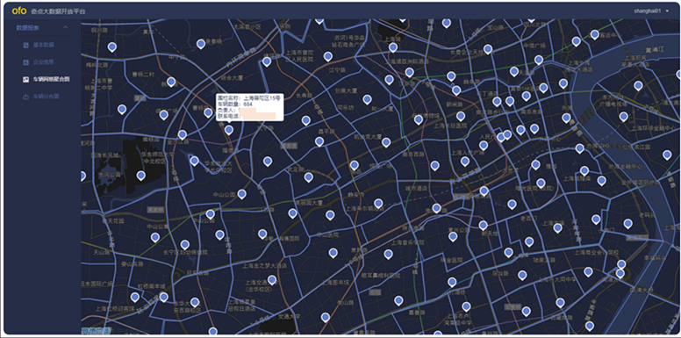681x338 pixels.
Task: Click the map pin next to 中山公园 label
Action: pos(242,194)
